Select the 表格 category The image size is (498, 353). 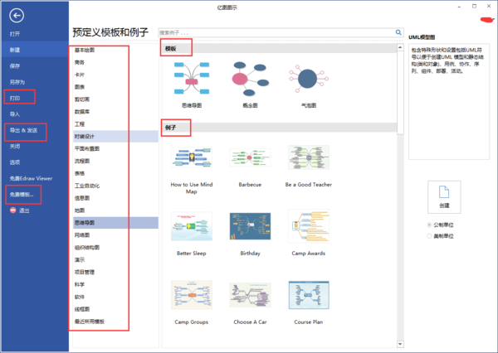80,173
